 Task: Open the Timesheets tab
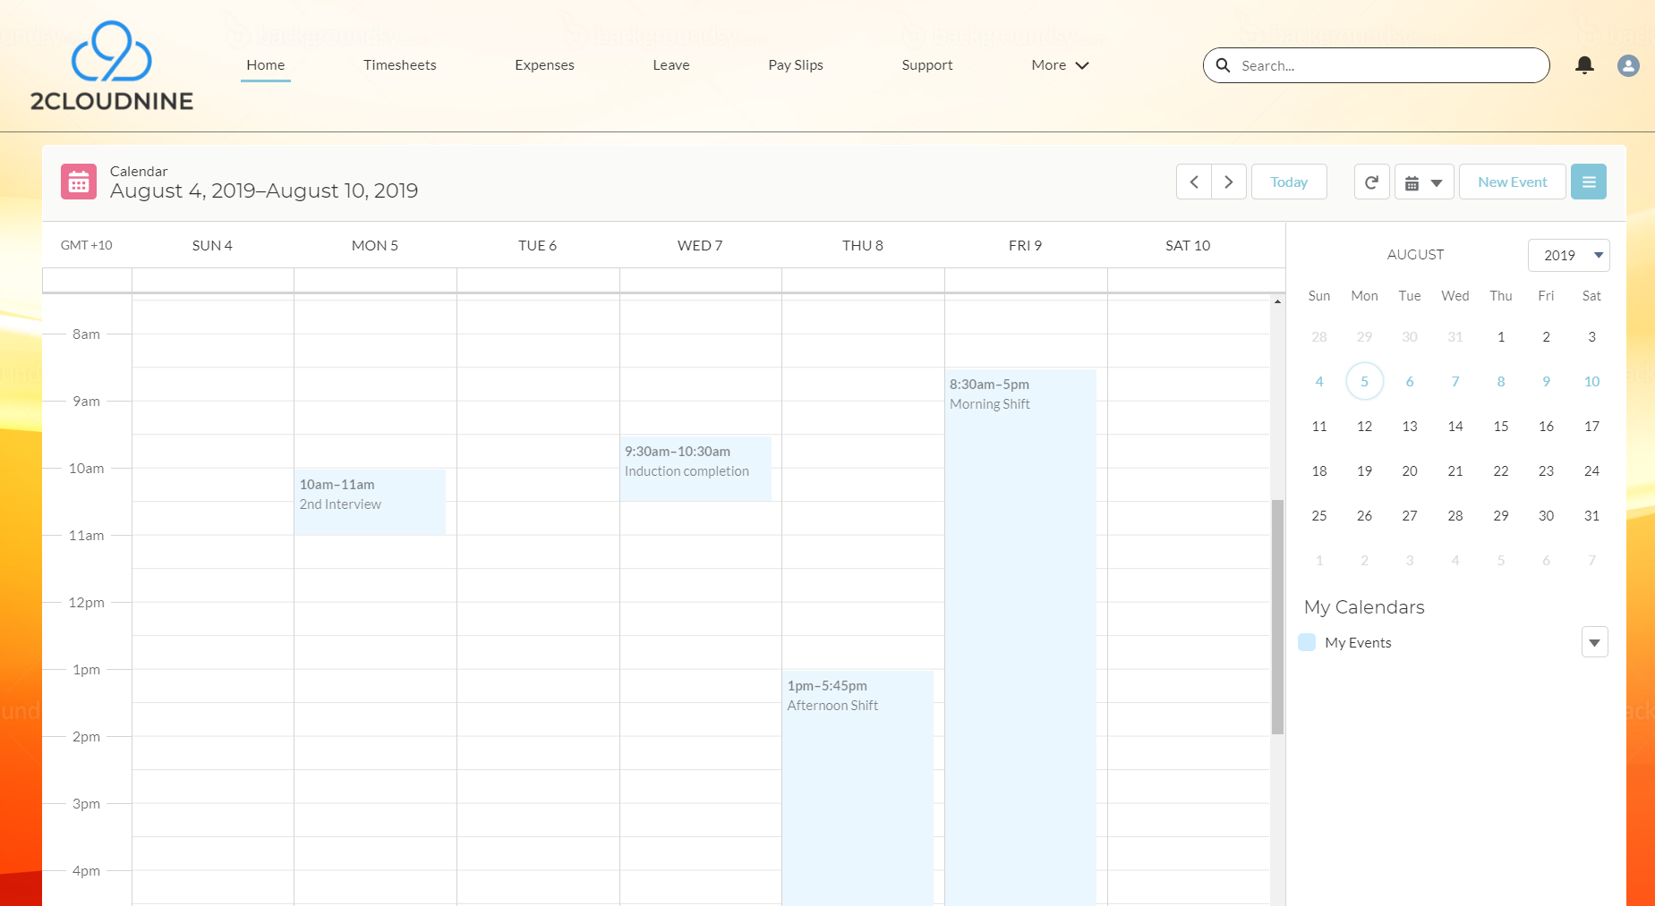click(400, 65)
